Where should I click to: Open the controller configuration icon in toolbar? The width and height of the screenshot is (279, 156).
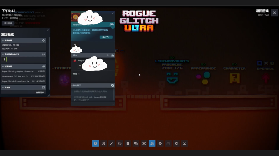168,144
